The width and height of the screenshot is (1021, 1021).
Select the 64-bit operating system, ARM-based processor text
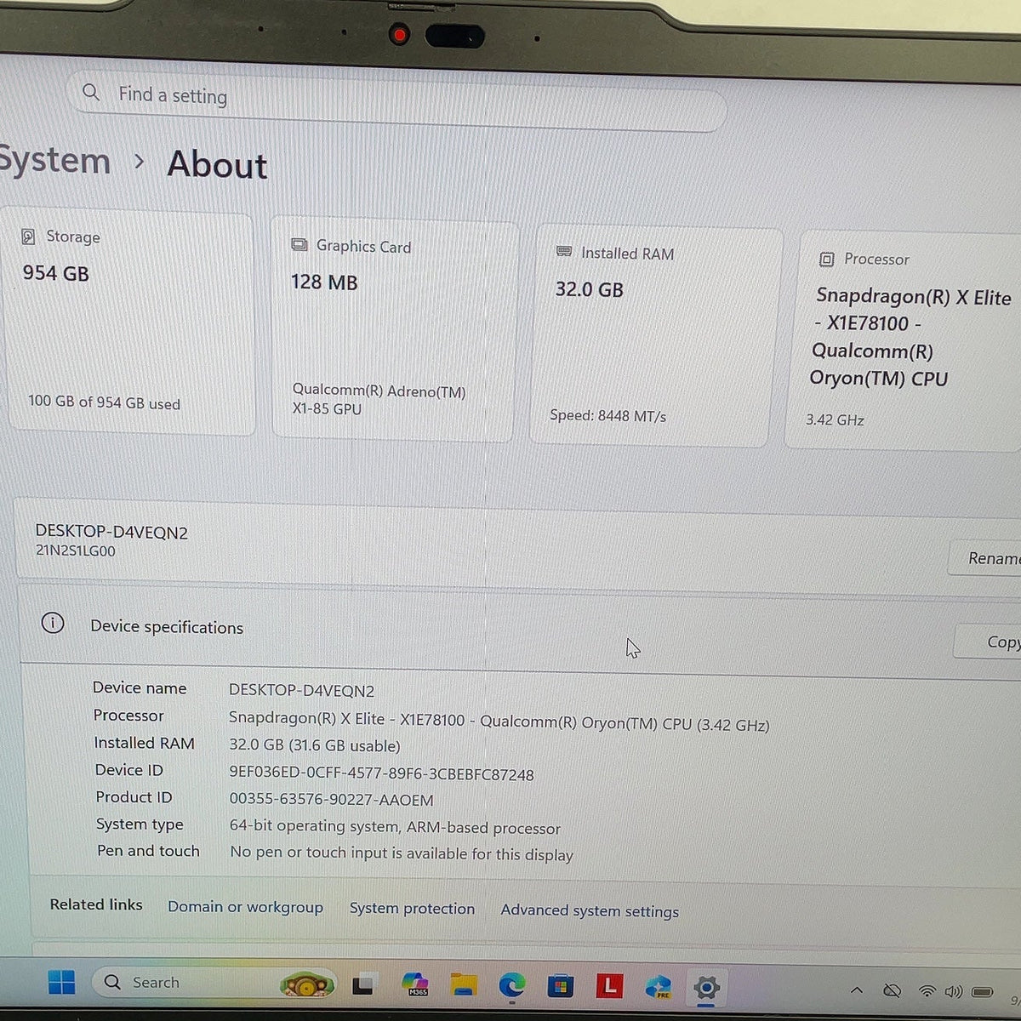click(395, 827)
